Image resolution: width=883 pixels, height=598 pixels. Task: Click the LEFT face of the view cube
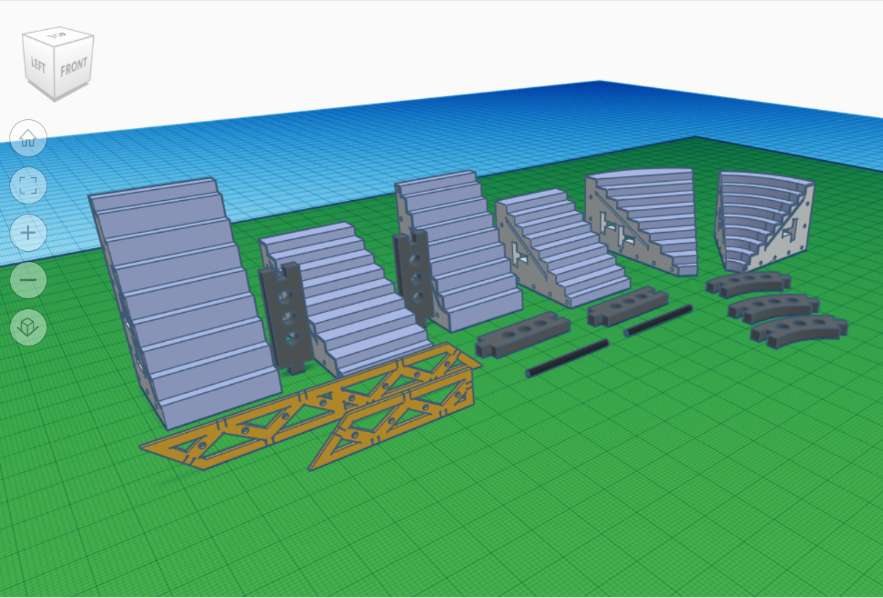39,65
